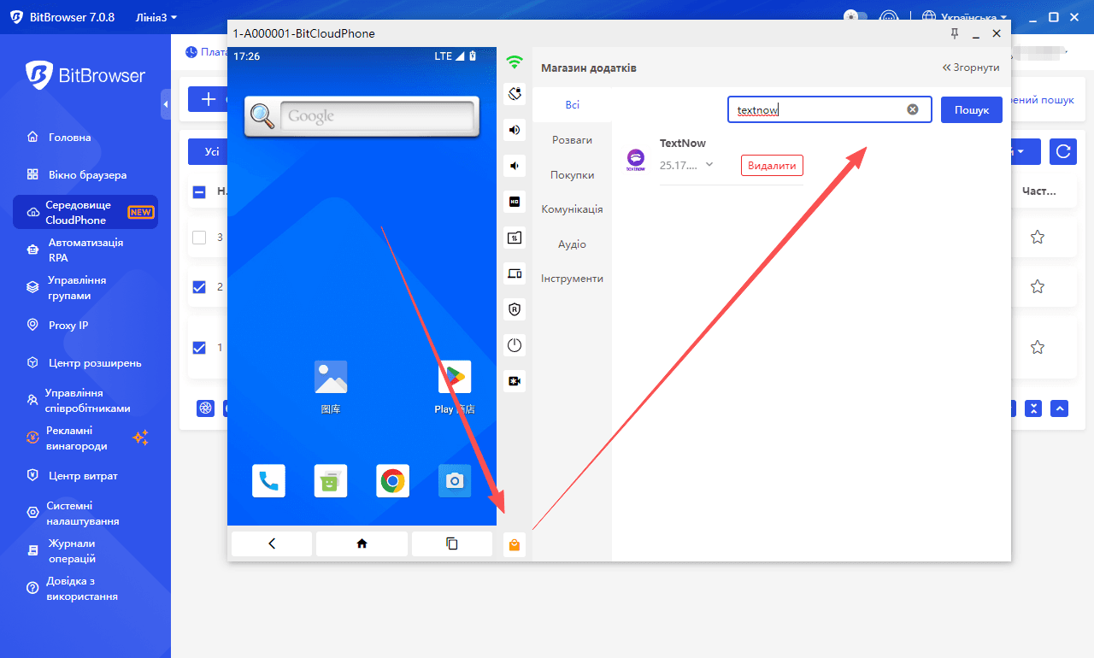Open Proxy IP in the sidebar

pyautogui.click(x=68, y=326)
